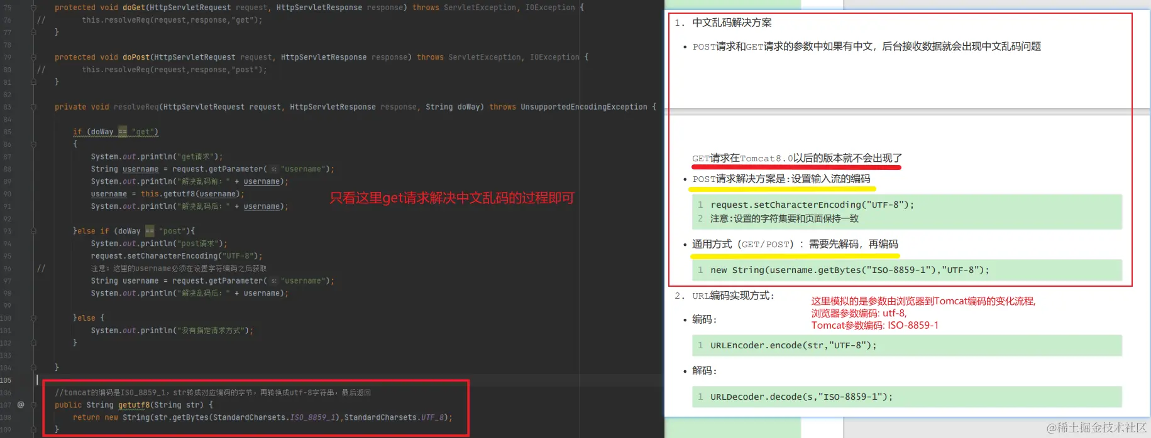Click the this.getutf8(username) call on line 90

click(190, 194)
